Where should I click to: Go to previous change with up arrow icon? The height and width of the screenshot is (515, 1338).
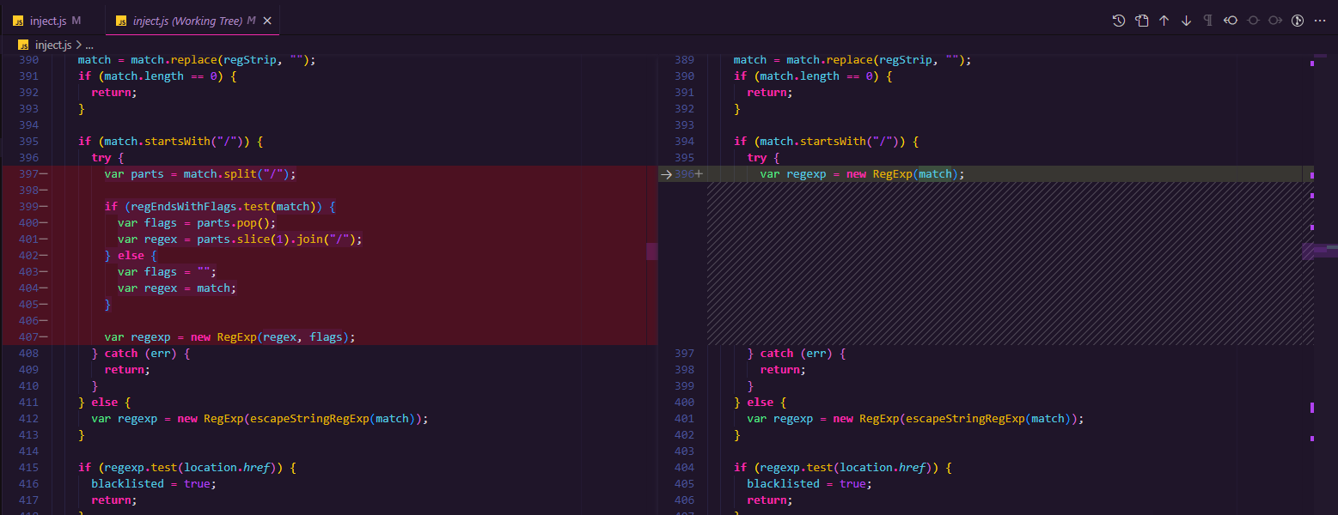1164,21
